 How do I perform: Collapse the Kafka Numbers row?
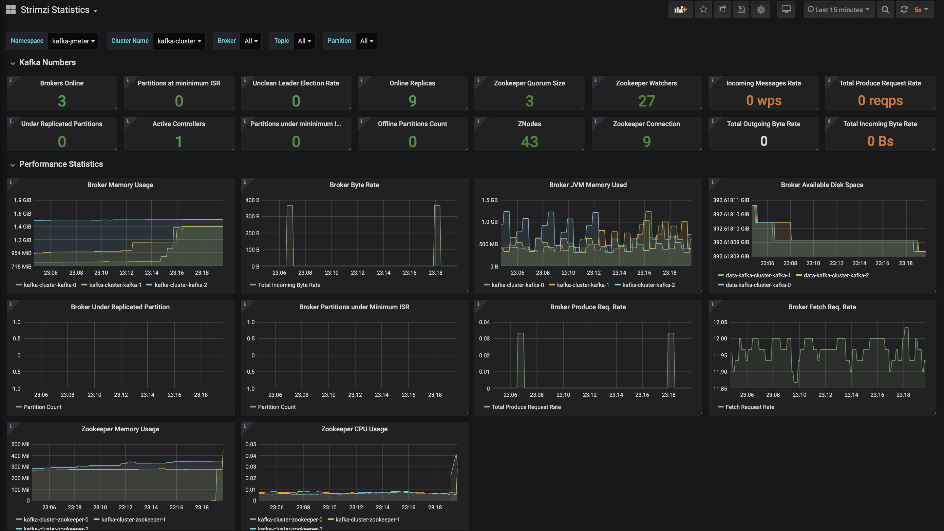pos(47,62)
